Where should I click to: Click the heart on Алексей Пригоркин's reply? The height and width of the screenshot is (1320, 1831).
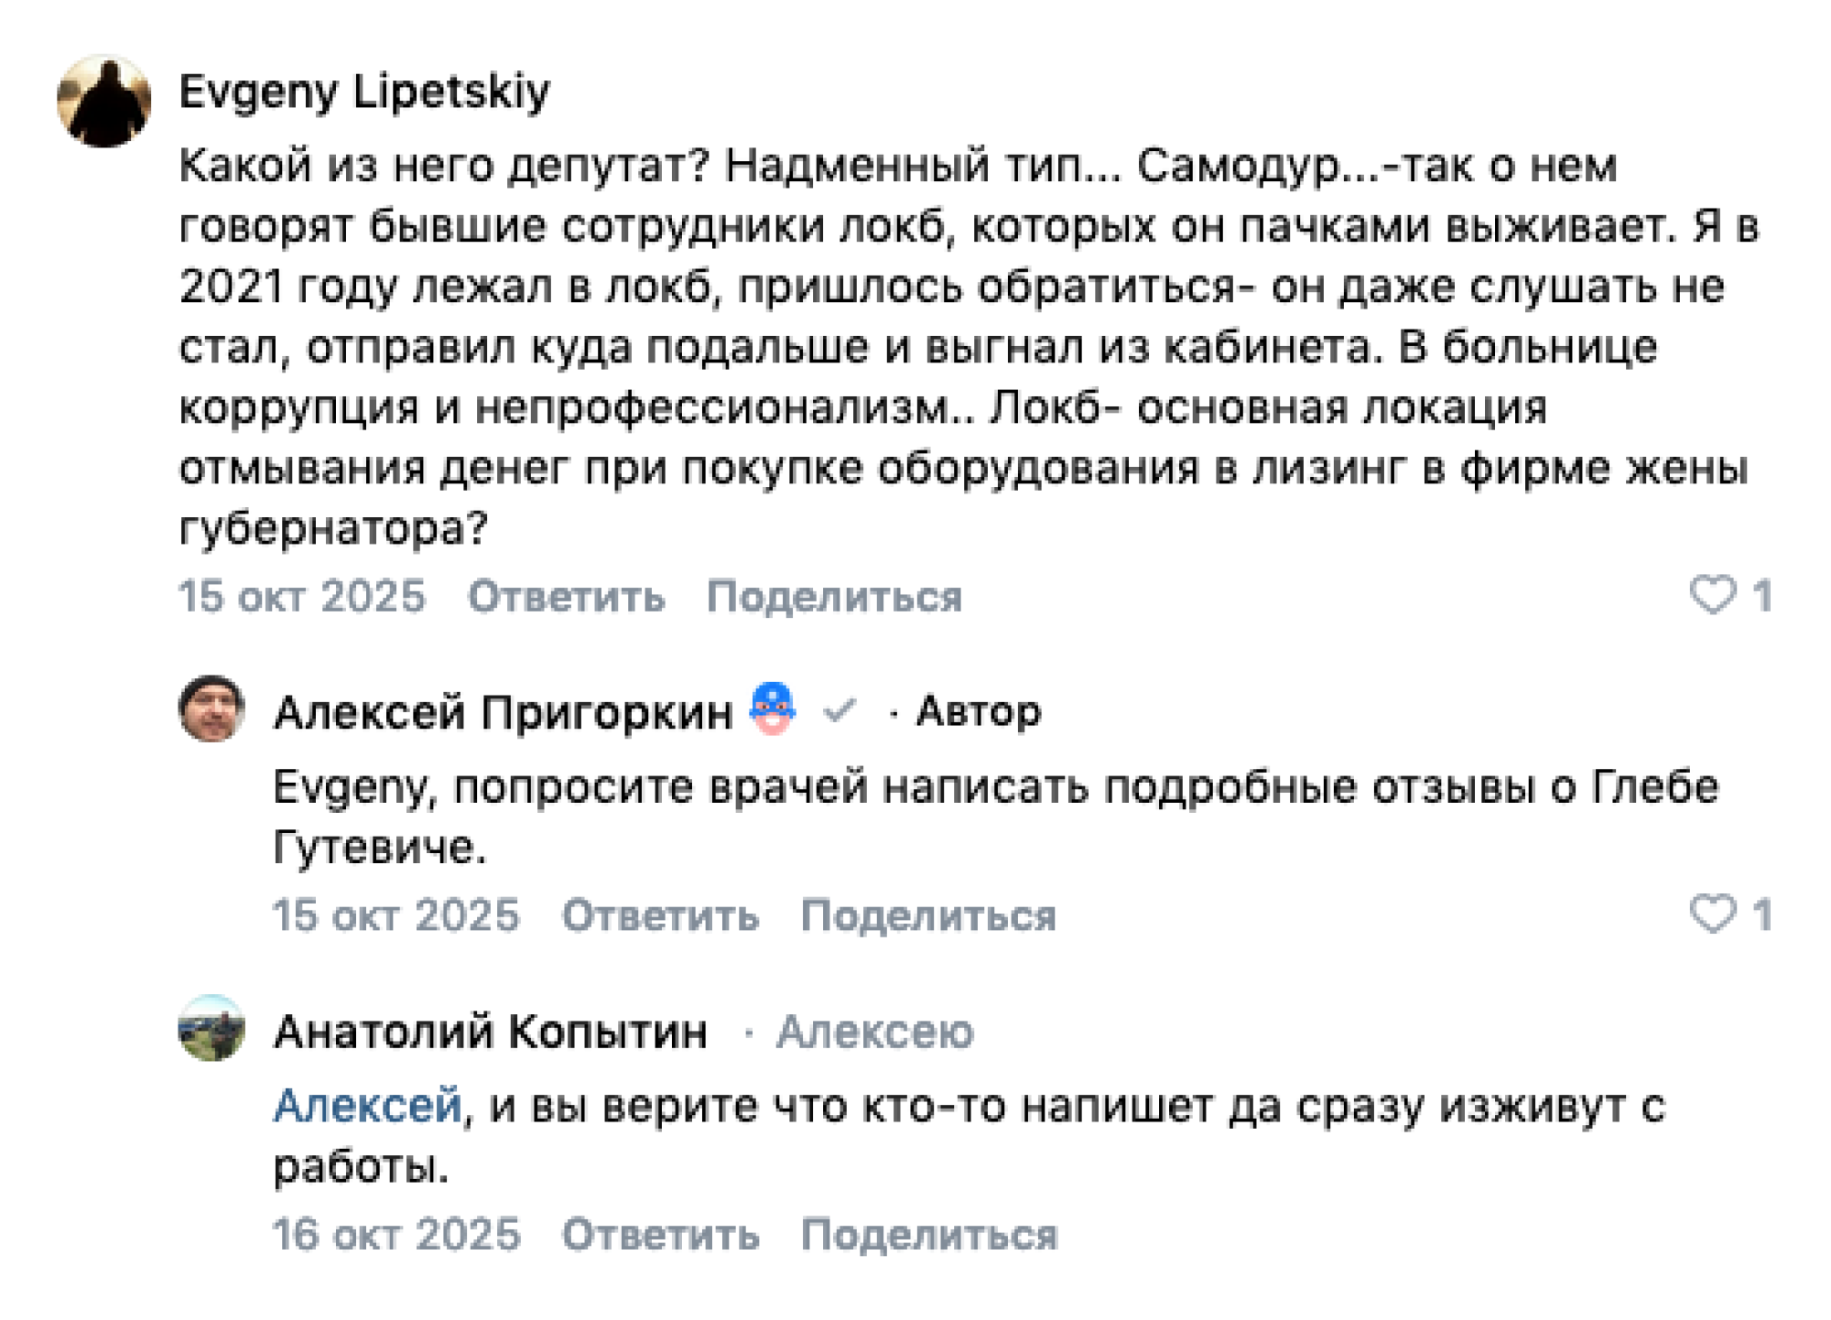pyautogui.click(x=1712, y=914)
